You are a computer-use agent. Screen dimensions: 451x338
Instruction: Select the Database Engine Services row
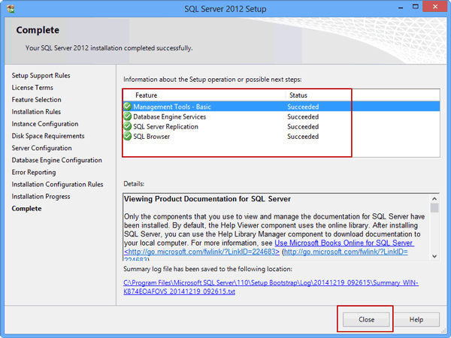tap(281, 116)
